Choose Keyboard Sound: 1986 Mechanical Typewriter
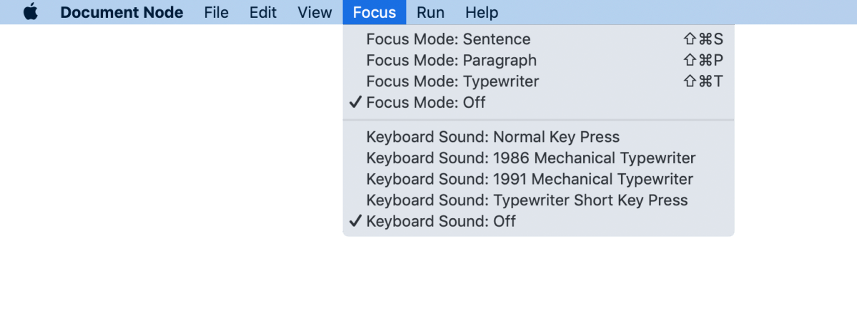The image size is (857, 311). (530, 158)
